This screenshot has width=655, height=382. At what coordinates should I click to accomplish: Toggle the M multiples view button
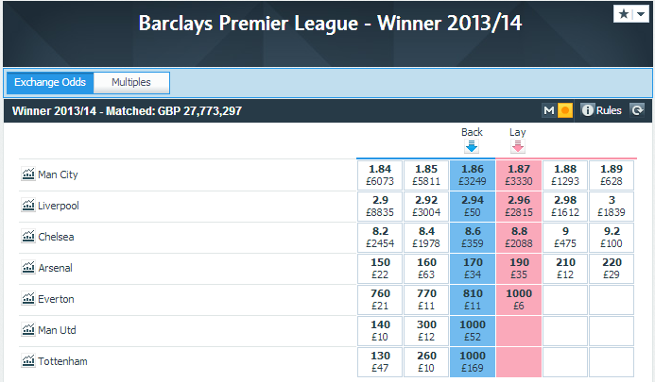click(x=549, y=110)
